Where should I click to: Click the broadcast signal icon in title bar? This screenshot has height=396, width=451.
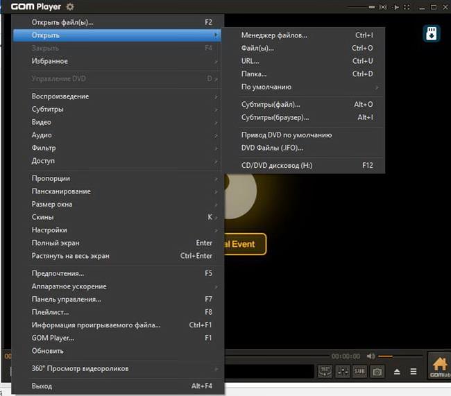[x=383, y=7]
